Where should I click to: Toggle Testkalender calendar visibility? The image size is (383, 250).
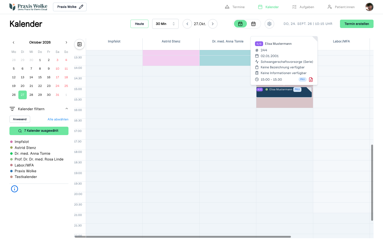click(x=24, y=177)
